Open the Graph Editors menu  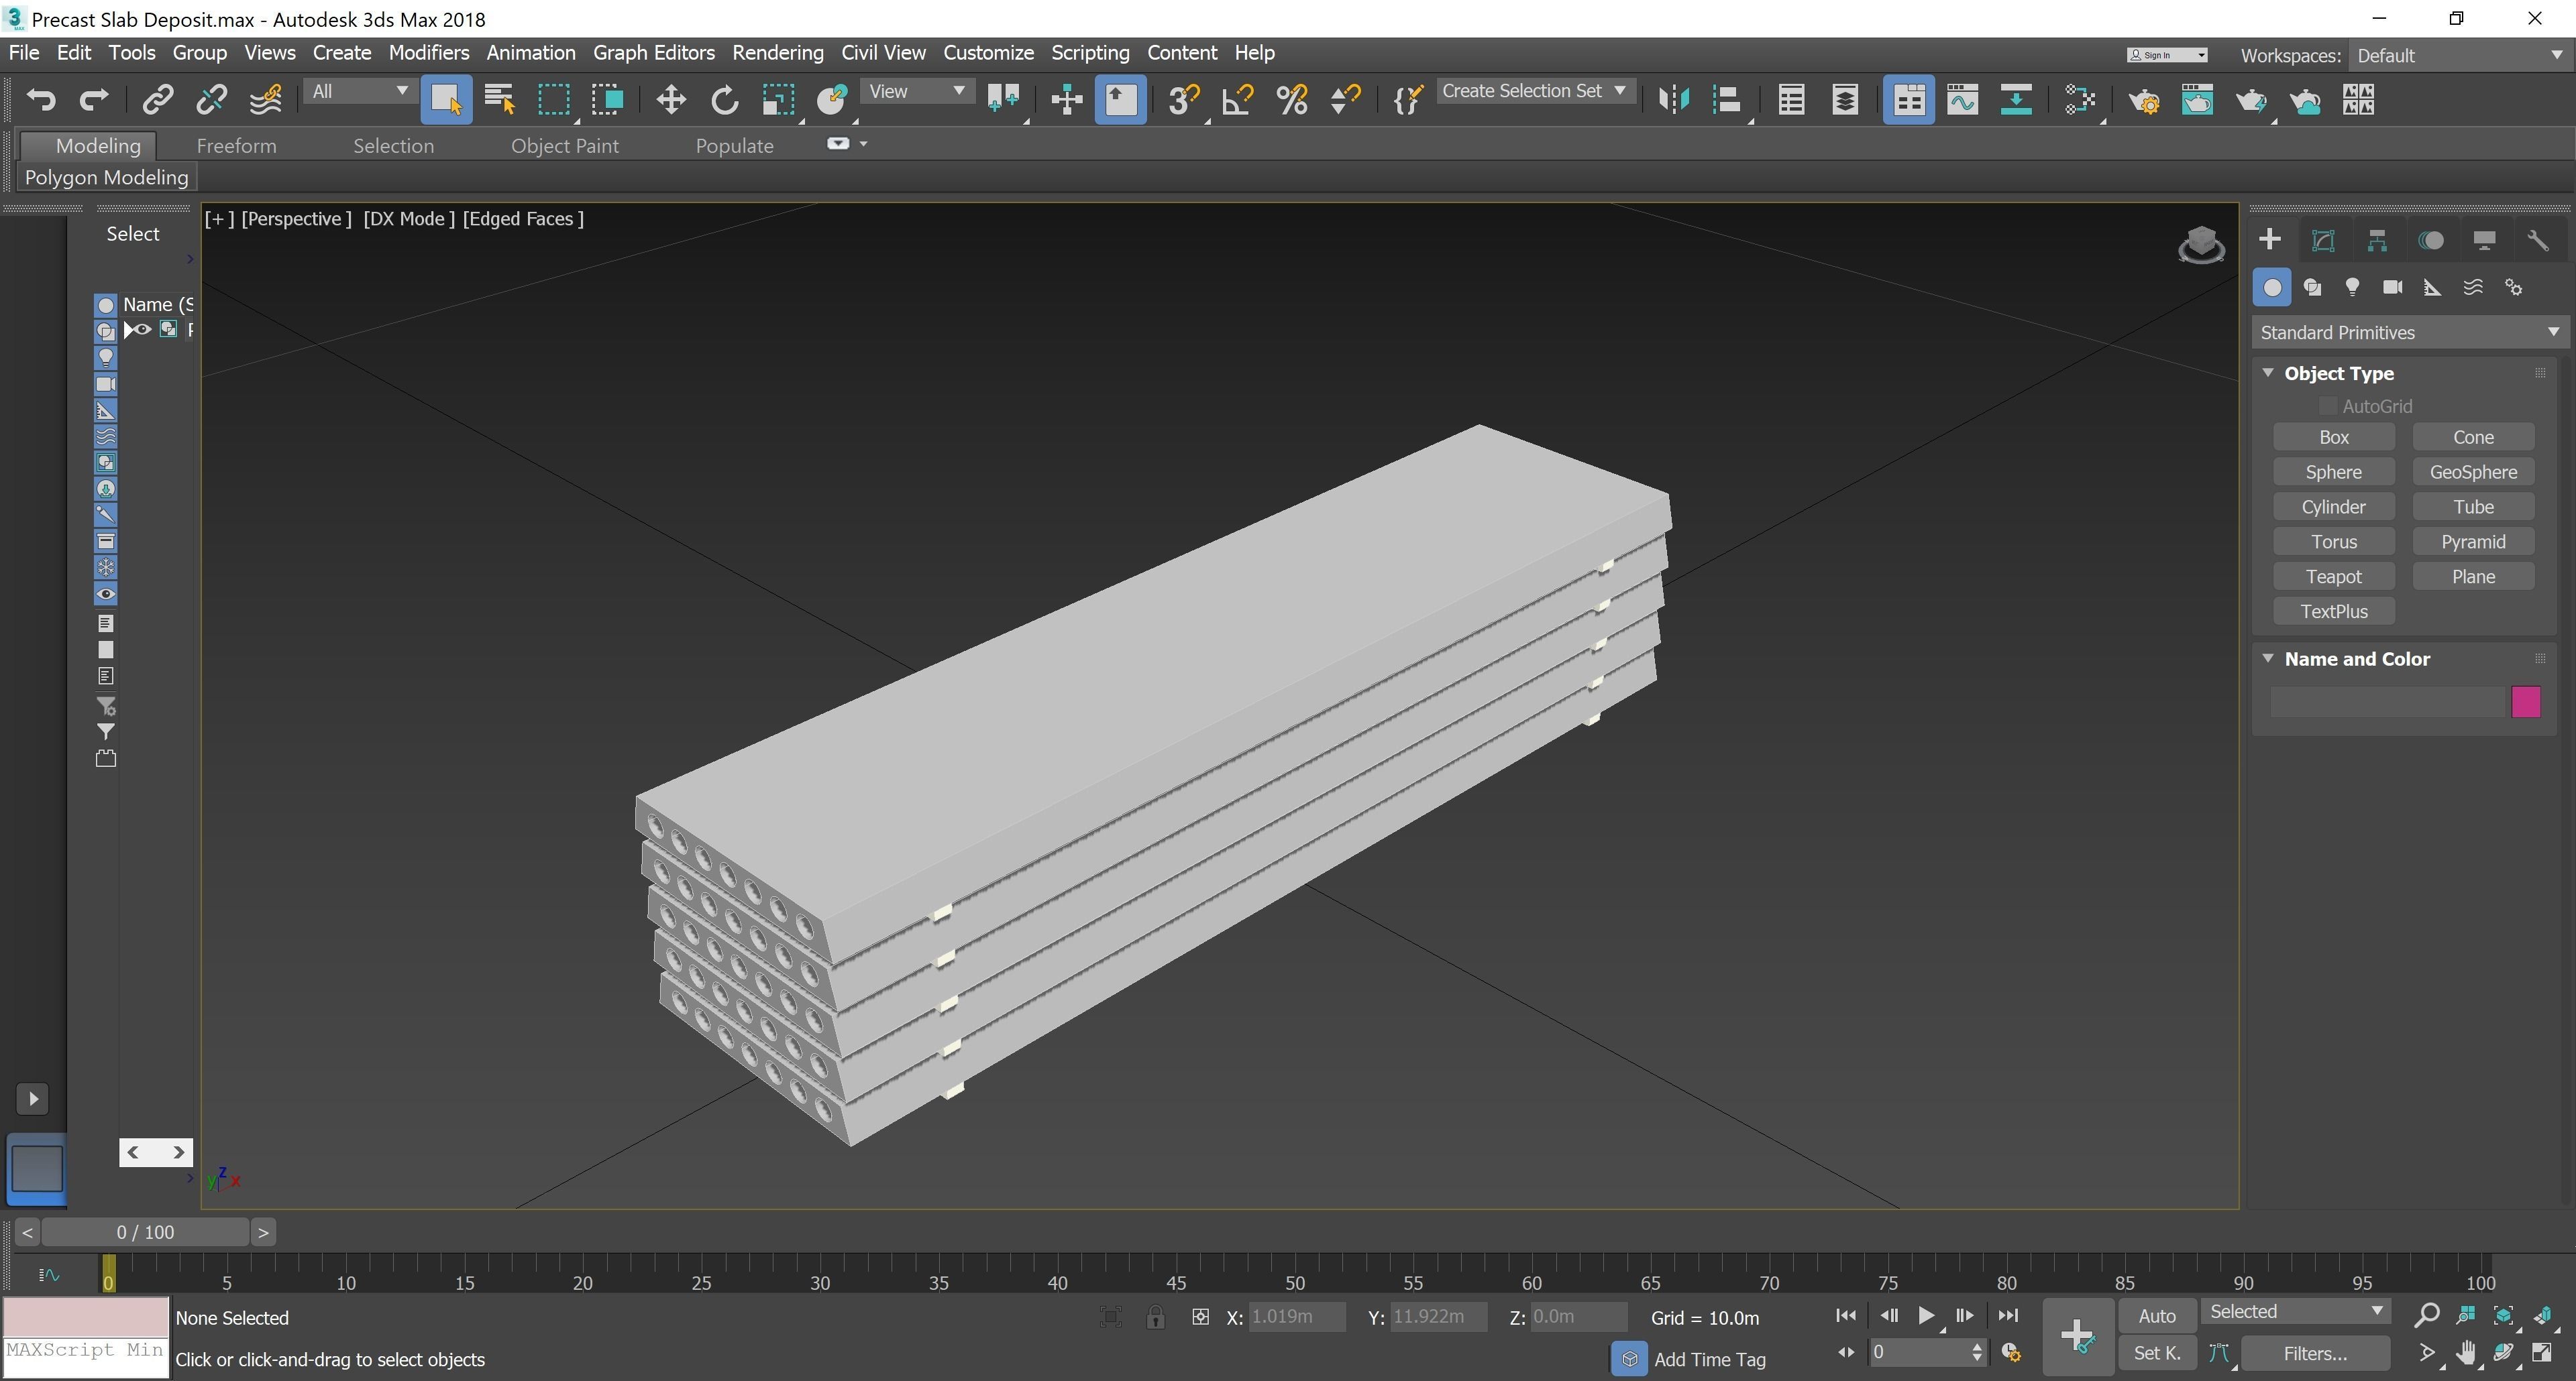[x=654, y=52]
